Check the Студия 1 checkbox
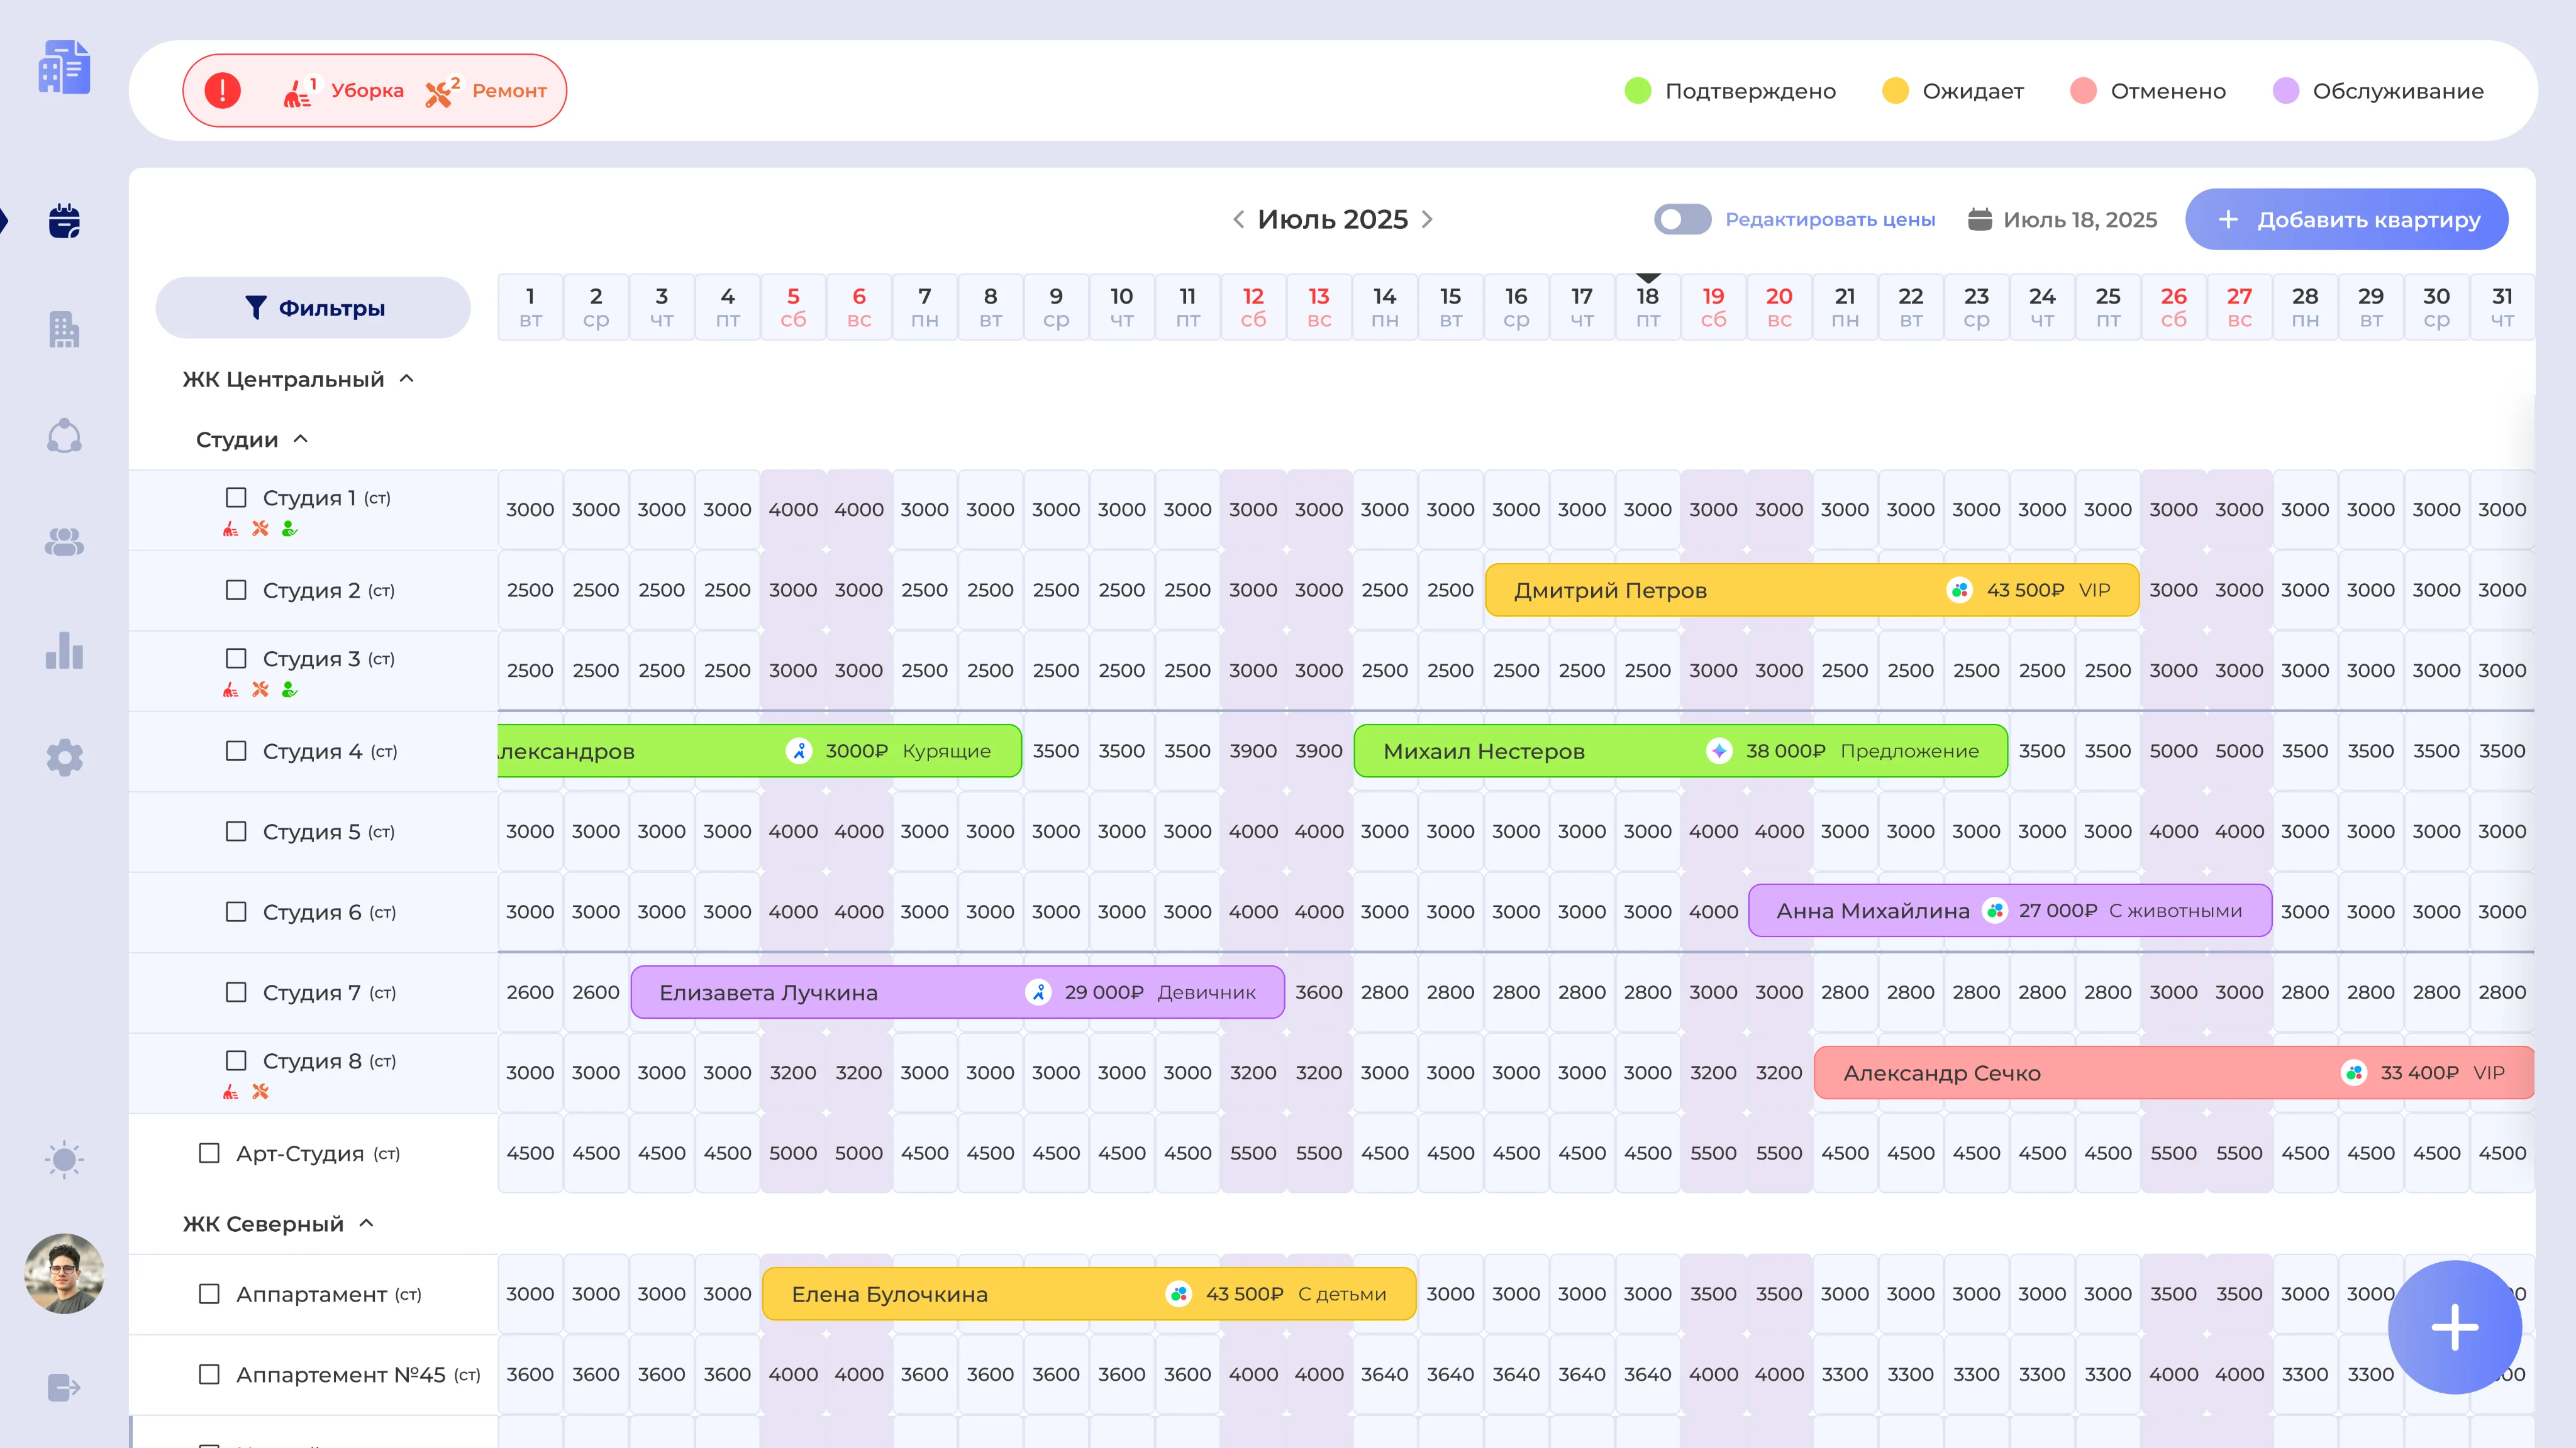 click(x=236, y=498)
